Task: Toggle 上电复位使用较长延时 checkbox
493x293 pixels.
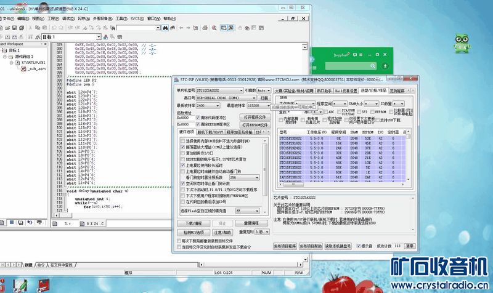Action: pyautogui.click(x=182, y=165)
